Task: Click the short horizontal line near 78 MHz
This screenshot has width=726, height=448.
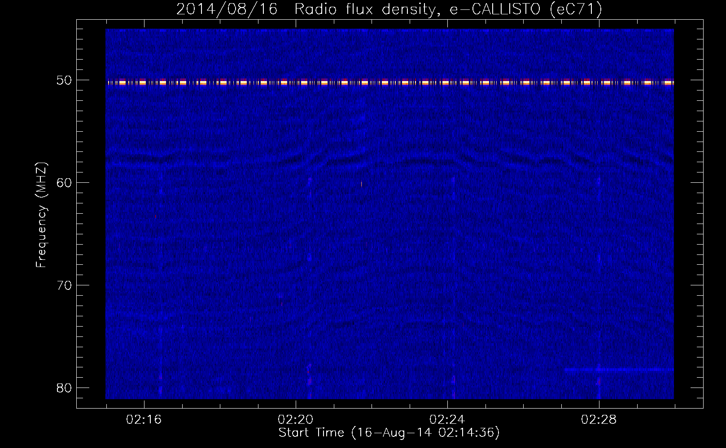Action: pos(619,370)
